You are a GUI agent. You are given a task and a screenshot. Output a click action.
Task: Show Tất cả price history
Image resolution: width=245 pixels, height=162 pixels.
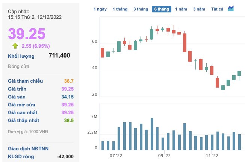pos(217,9)
